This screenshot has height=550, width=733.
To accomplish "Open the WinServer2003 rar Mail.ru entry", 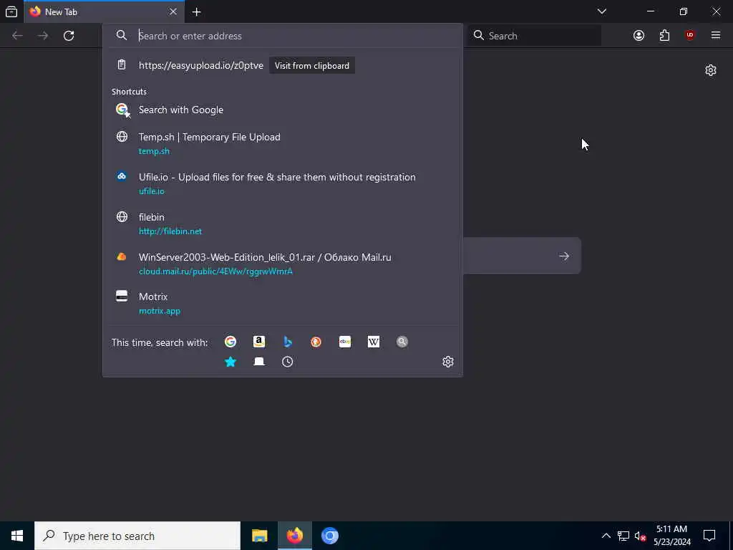I will point(282,264).
